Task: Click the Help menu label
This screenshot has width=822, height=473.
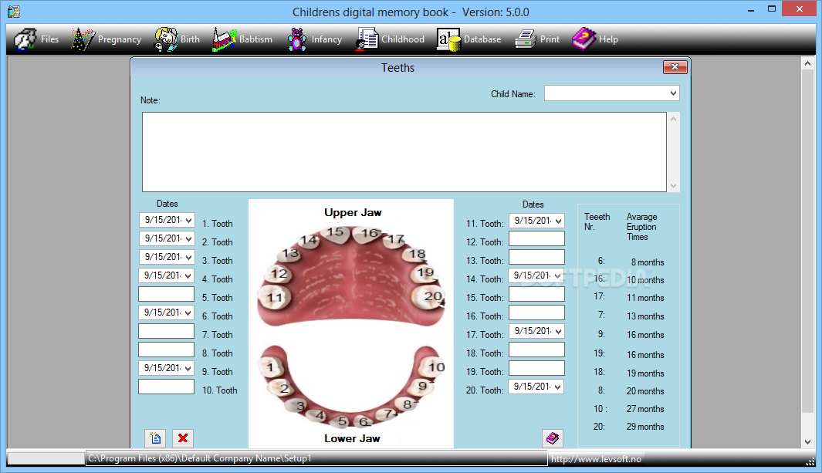Action: [x=608, y=39]
